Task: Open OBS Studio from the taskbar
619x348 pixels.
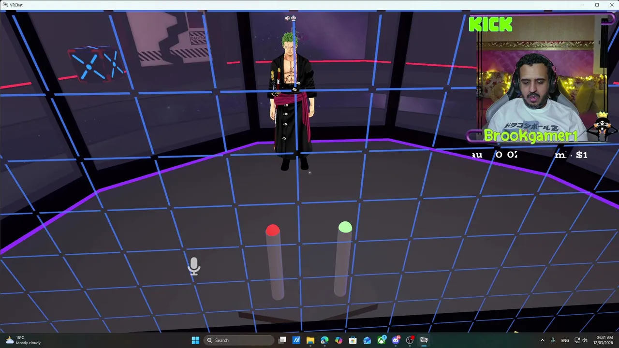Action: click(410, 340)
